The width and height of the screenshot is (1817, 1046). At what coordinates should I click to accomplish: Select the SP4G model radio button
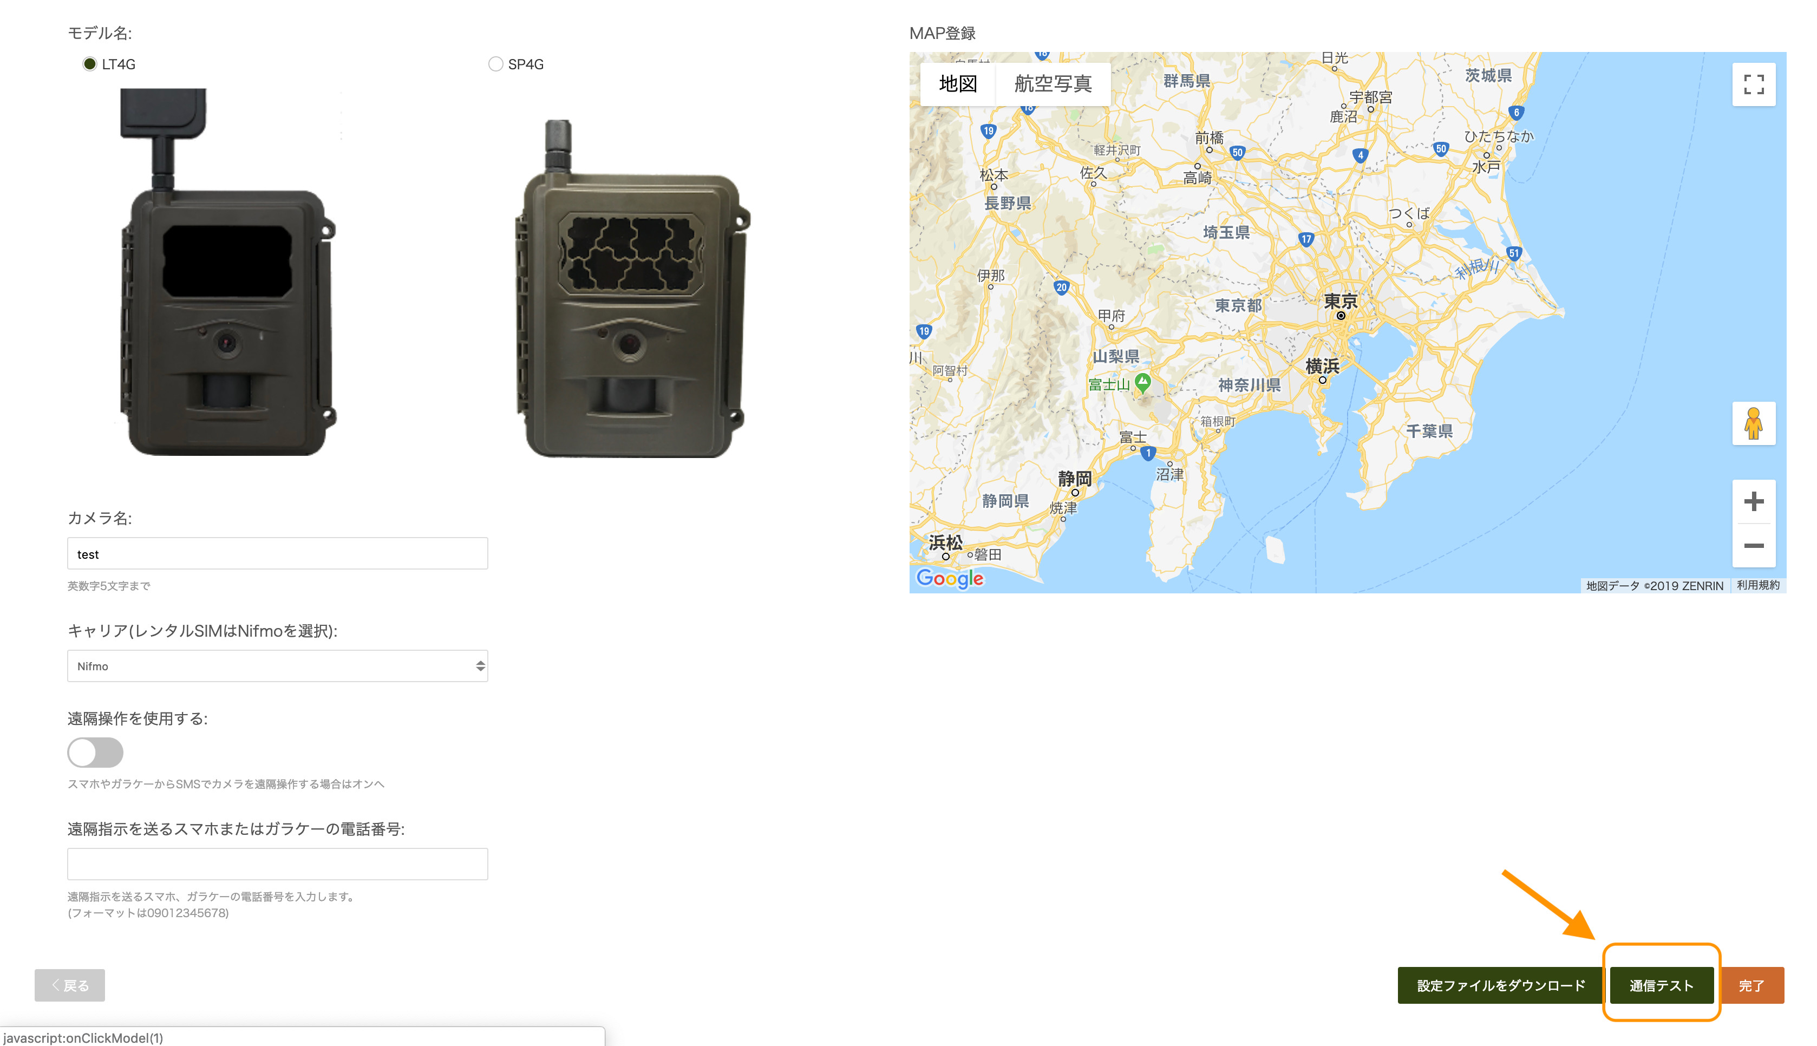(x=495, y=64)
